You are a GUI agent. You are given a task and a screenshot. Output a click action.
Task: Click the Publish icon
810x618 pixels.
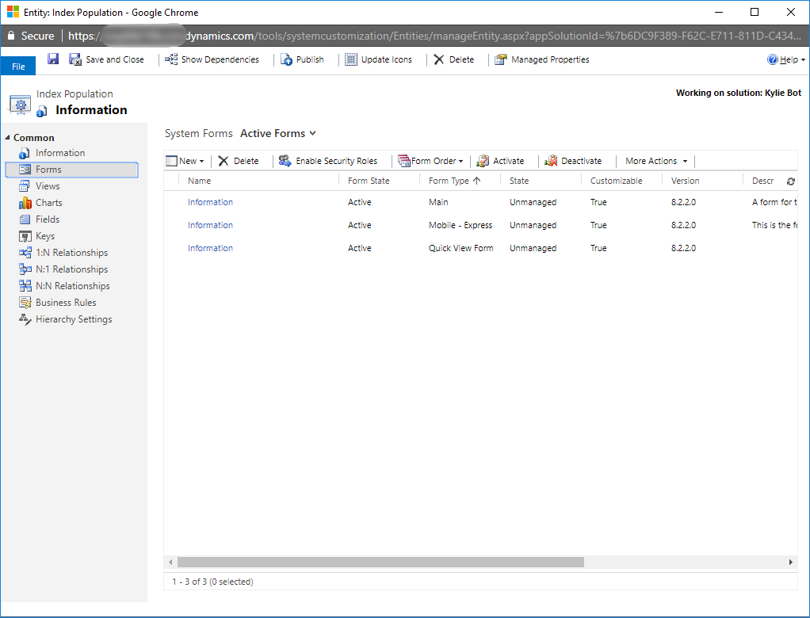tap(286, 59)
